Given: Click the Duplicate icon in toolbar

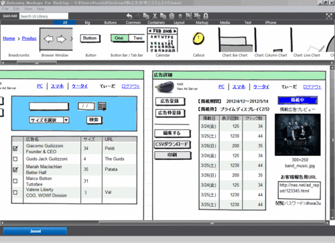Looking at the screenshot, I should click(x=146, y=16).
